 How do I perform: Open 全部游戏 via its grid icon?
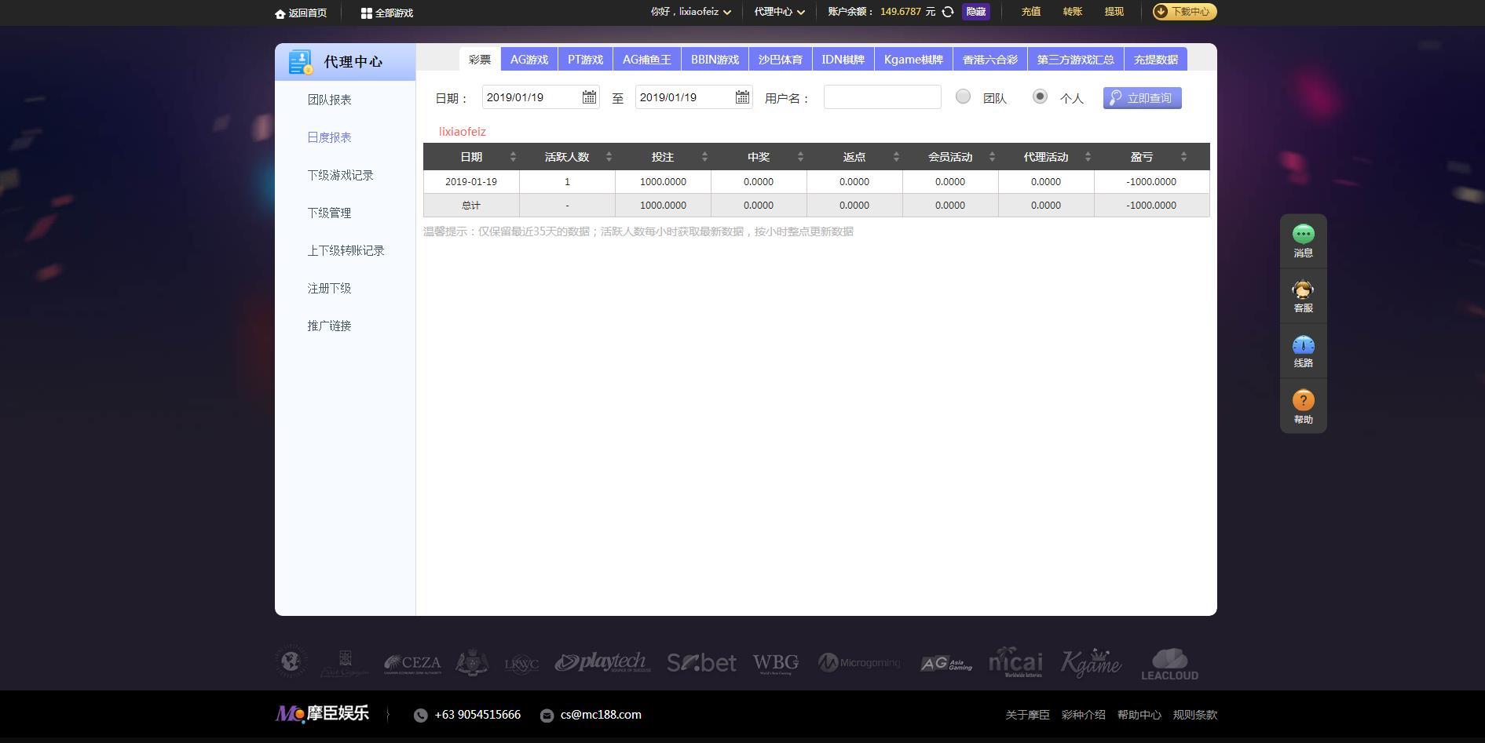365,13
